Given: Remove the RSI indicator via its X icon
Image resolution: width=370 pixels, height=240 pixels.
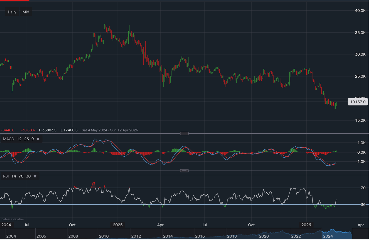Looking at the screenshot, I should (x=35, y=176).
